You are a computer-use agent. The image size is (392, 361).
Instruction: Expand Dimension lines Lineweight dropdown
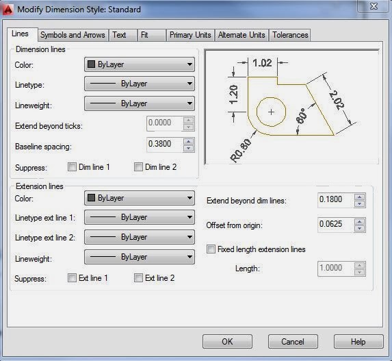click(x=140, y=103)
